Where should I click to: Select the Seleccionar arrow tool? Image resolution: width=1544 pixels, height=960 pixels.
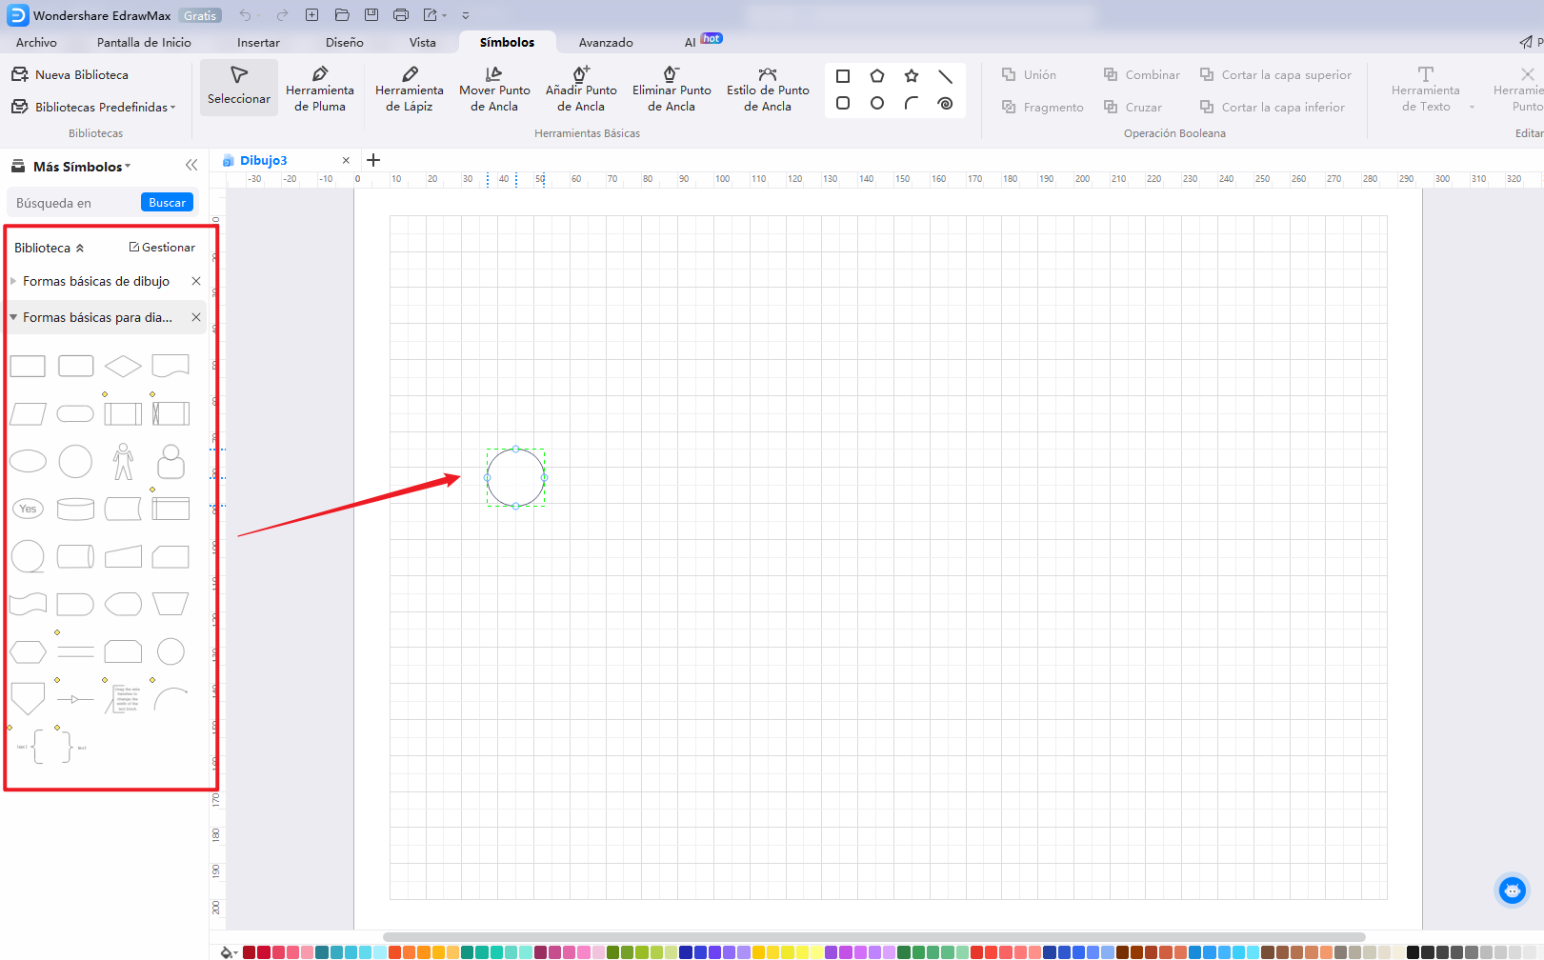coord(238,88)
